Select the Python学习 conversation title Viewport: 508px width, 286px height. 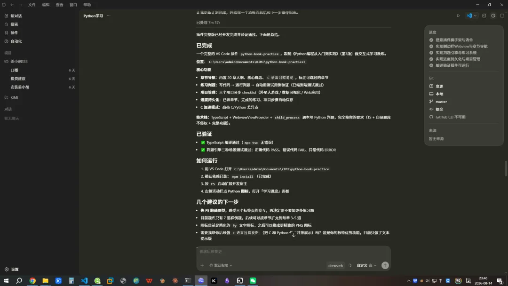(x=93, y=16)
